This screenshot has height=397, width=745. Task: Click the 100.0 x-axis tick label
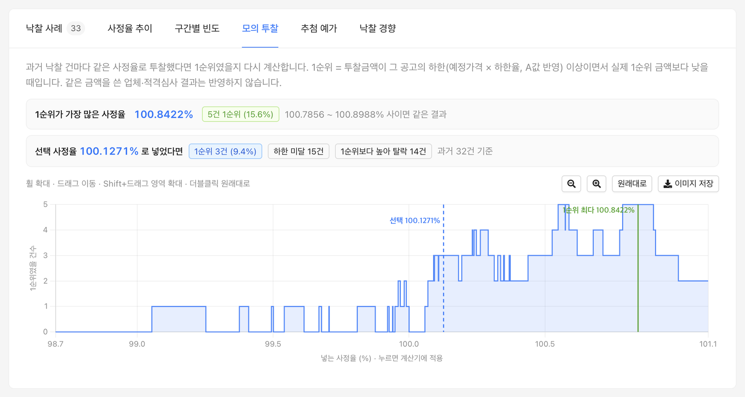coord(409,344)
